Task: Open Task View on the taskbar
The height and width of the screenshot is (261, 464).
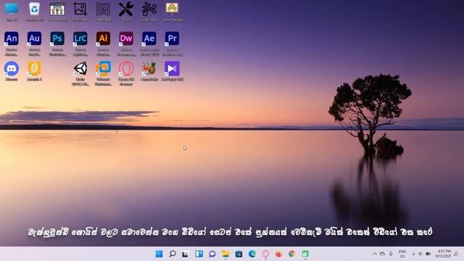Action: [x=186, y=254]
